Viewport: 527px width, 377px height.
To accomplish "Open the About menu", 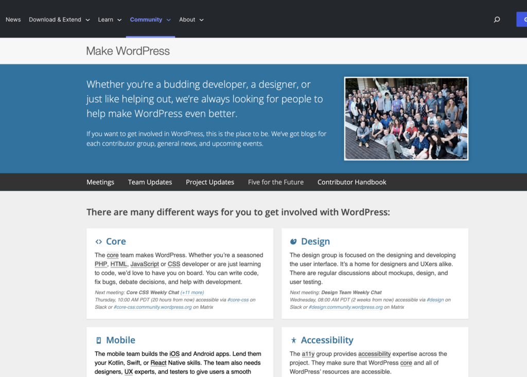I will point(187,20).
